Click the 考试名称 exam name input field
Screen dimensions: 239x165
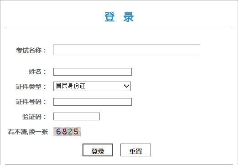tap(127, 50)
